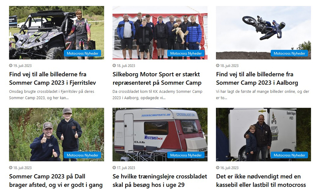Click Motocross Nyheder tag on jumping bike image
The image size is (320, 189).
click(x=289, y=53)
